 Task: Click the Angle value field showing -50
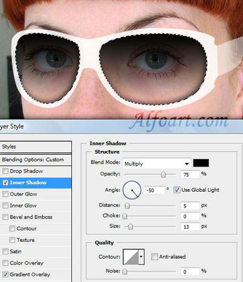pyautogui.click(x=154, y=191)
